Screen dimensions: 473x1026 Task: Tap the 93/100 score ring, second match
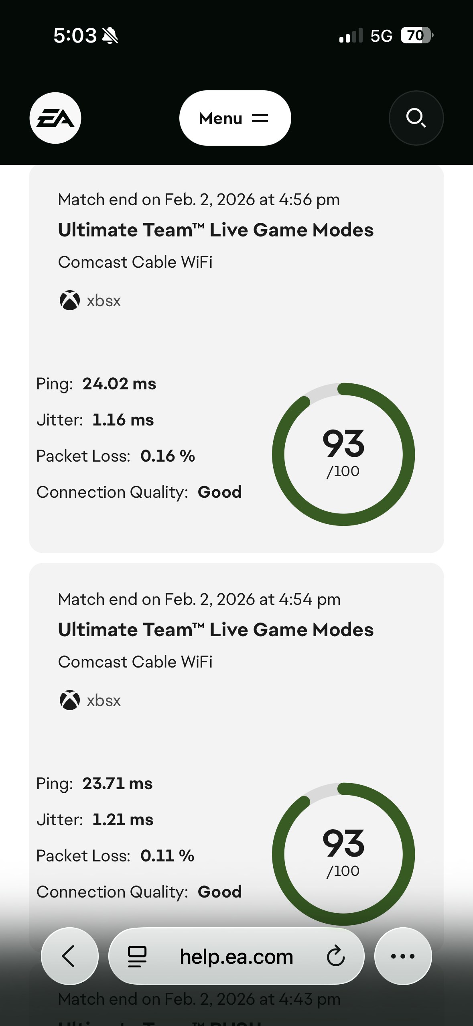pyautogui.click(x=343, y=853)
